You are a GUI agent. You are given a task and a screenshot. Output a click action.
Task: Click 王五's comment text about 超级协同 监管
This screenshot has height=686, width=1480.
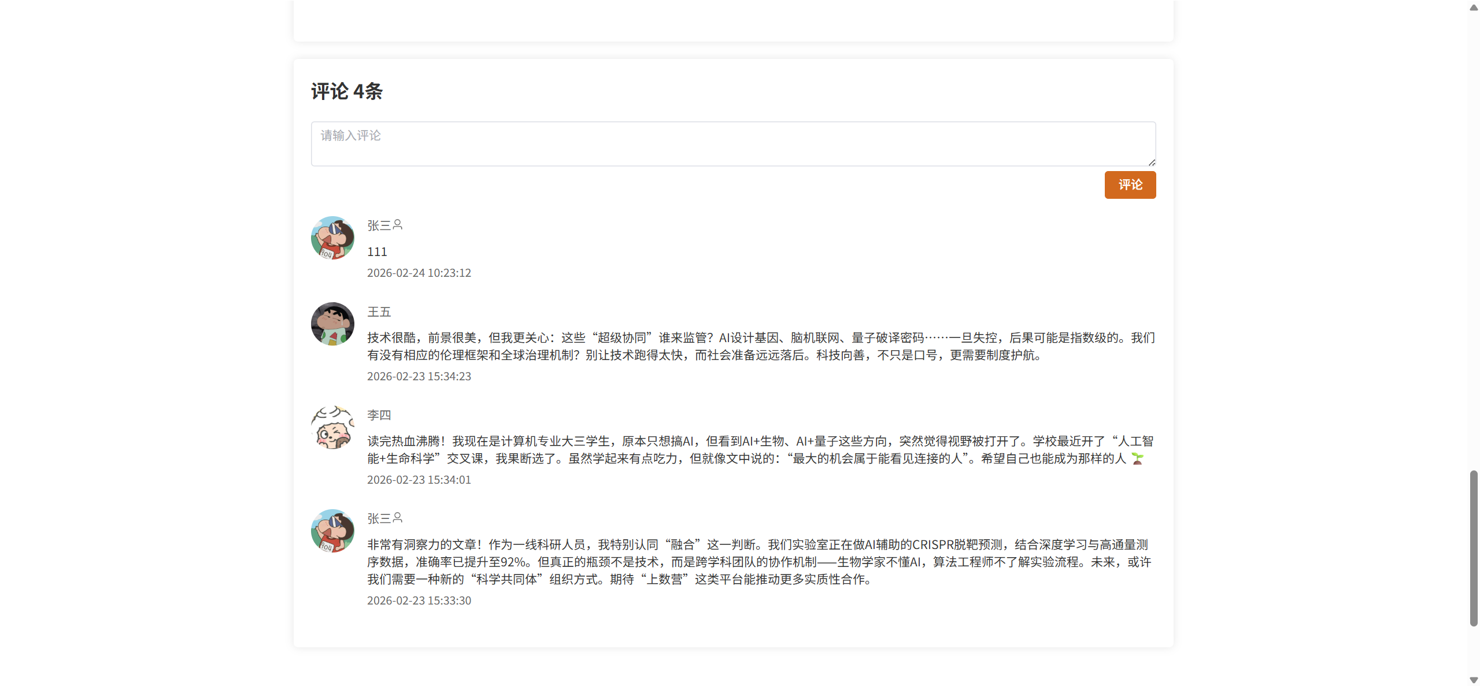point(761,346)
